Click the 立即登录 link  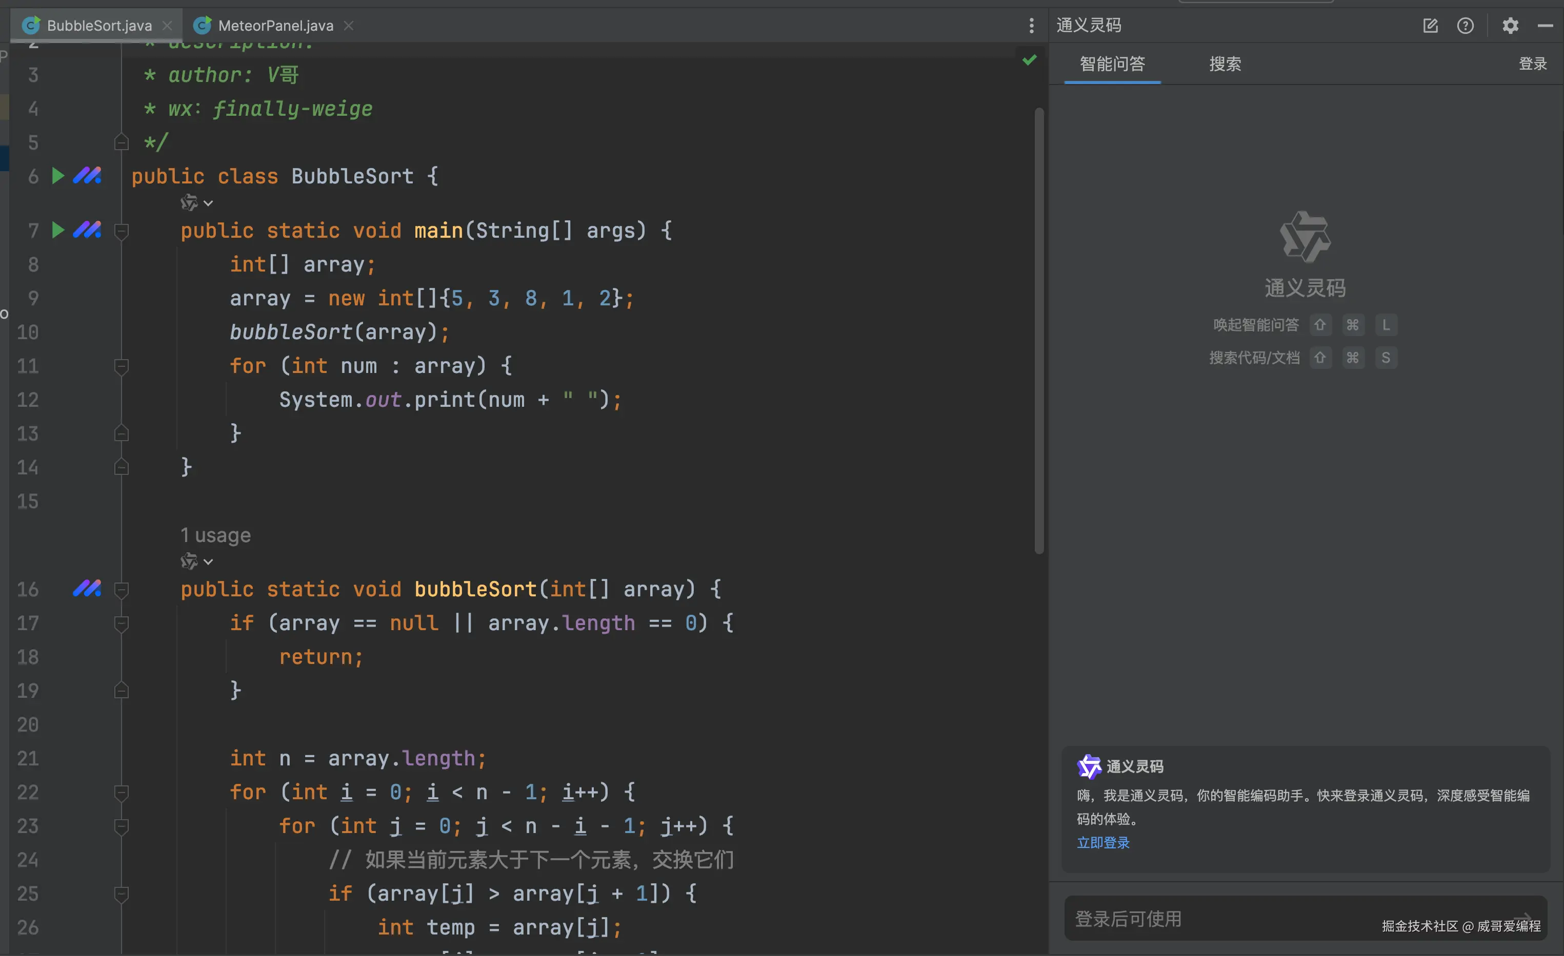1102,842
